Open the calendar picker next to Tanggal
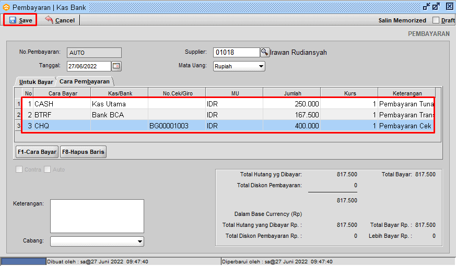This screenshot has height=266, width=456. [116, 66]
